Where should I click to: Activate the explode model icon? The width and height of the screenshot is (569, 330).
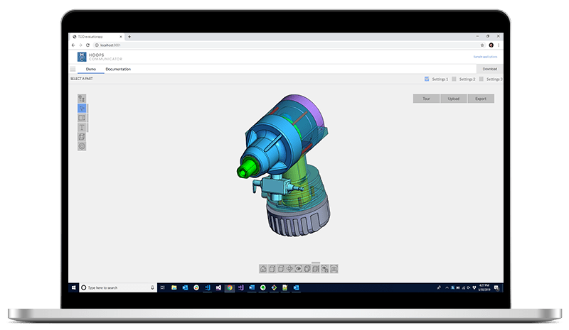pos(307,269)
